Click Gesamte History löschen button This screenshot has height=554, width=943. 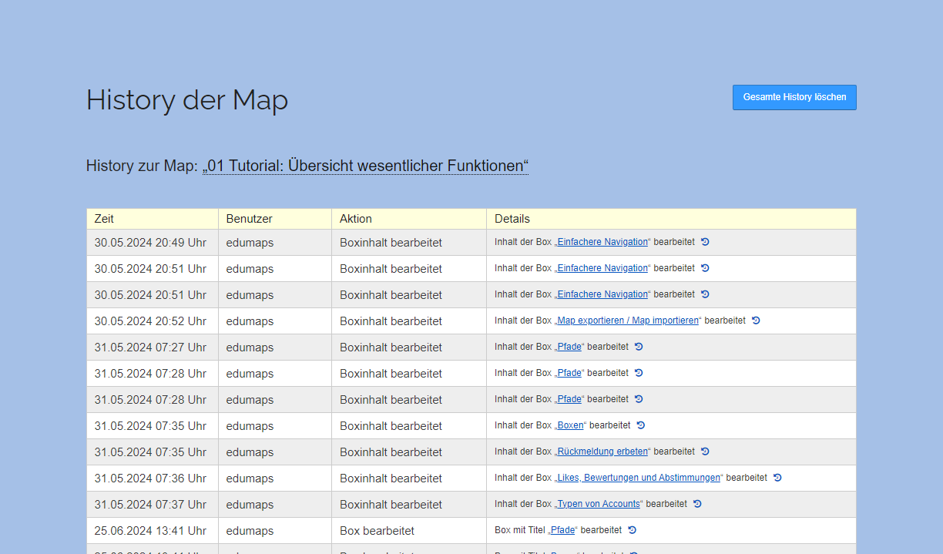[794, 98]
